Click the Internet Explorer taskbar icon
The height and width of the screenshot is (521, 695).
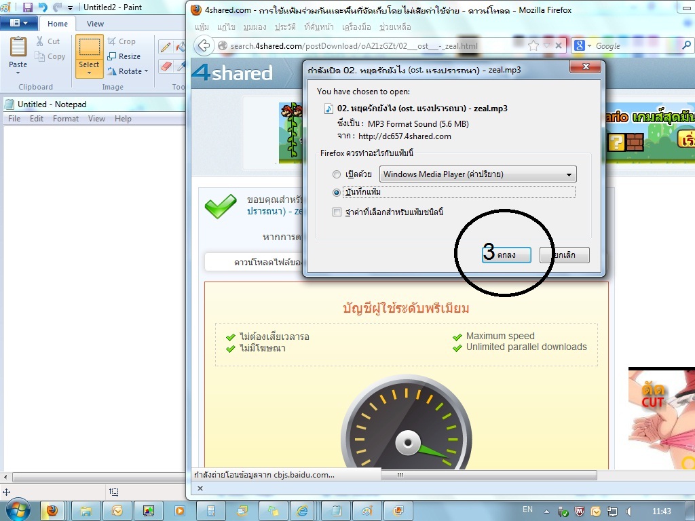(x=303, y=511)
